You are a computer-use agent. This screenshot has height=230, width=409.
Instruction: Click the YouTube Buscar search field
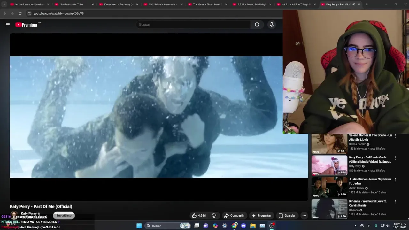pyautogui.click(x=194, y=25)
